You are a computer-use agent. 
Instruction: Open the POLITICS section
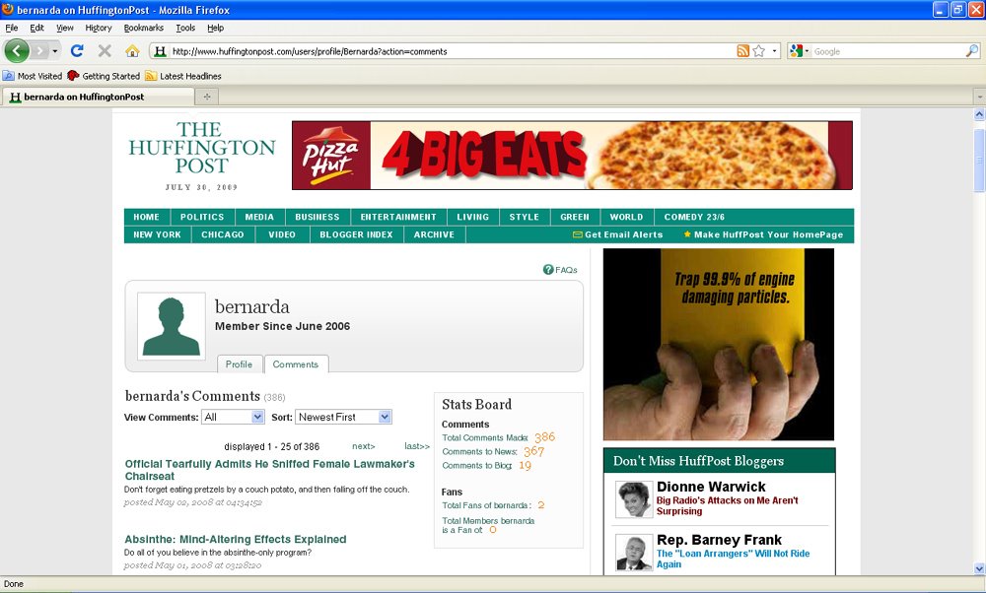[x=202, y=217]
